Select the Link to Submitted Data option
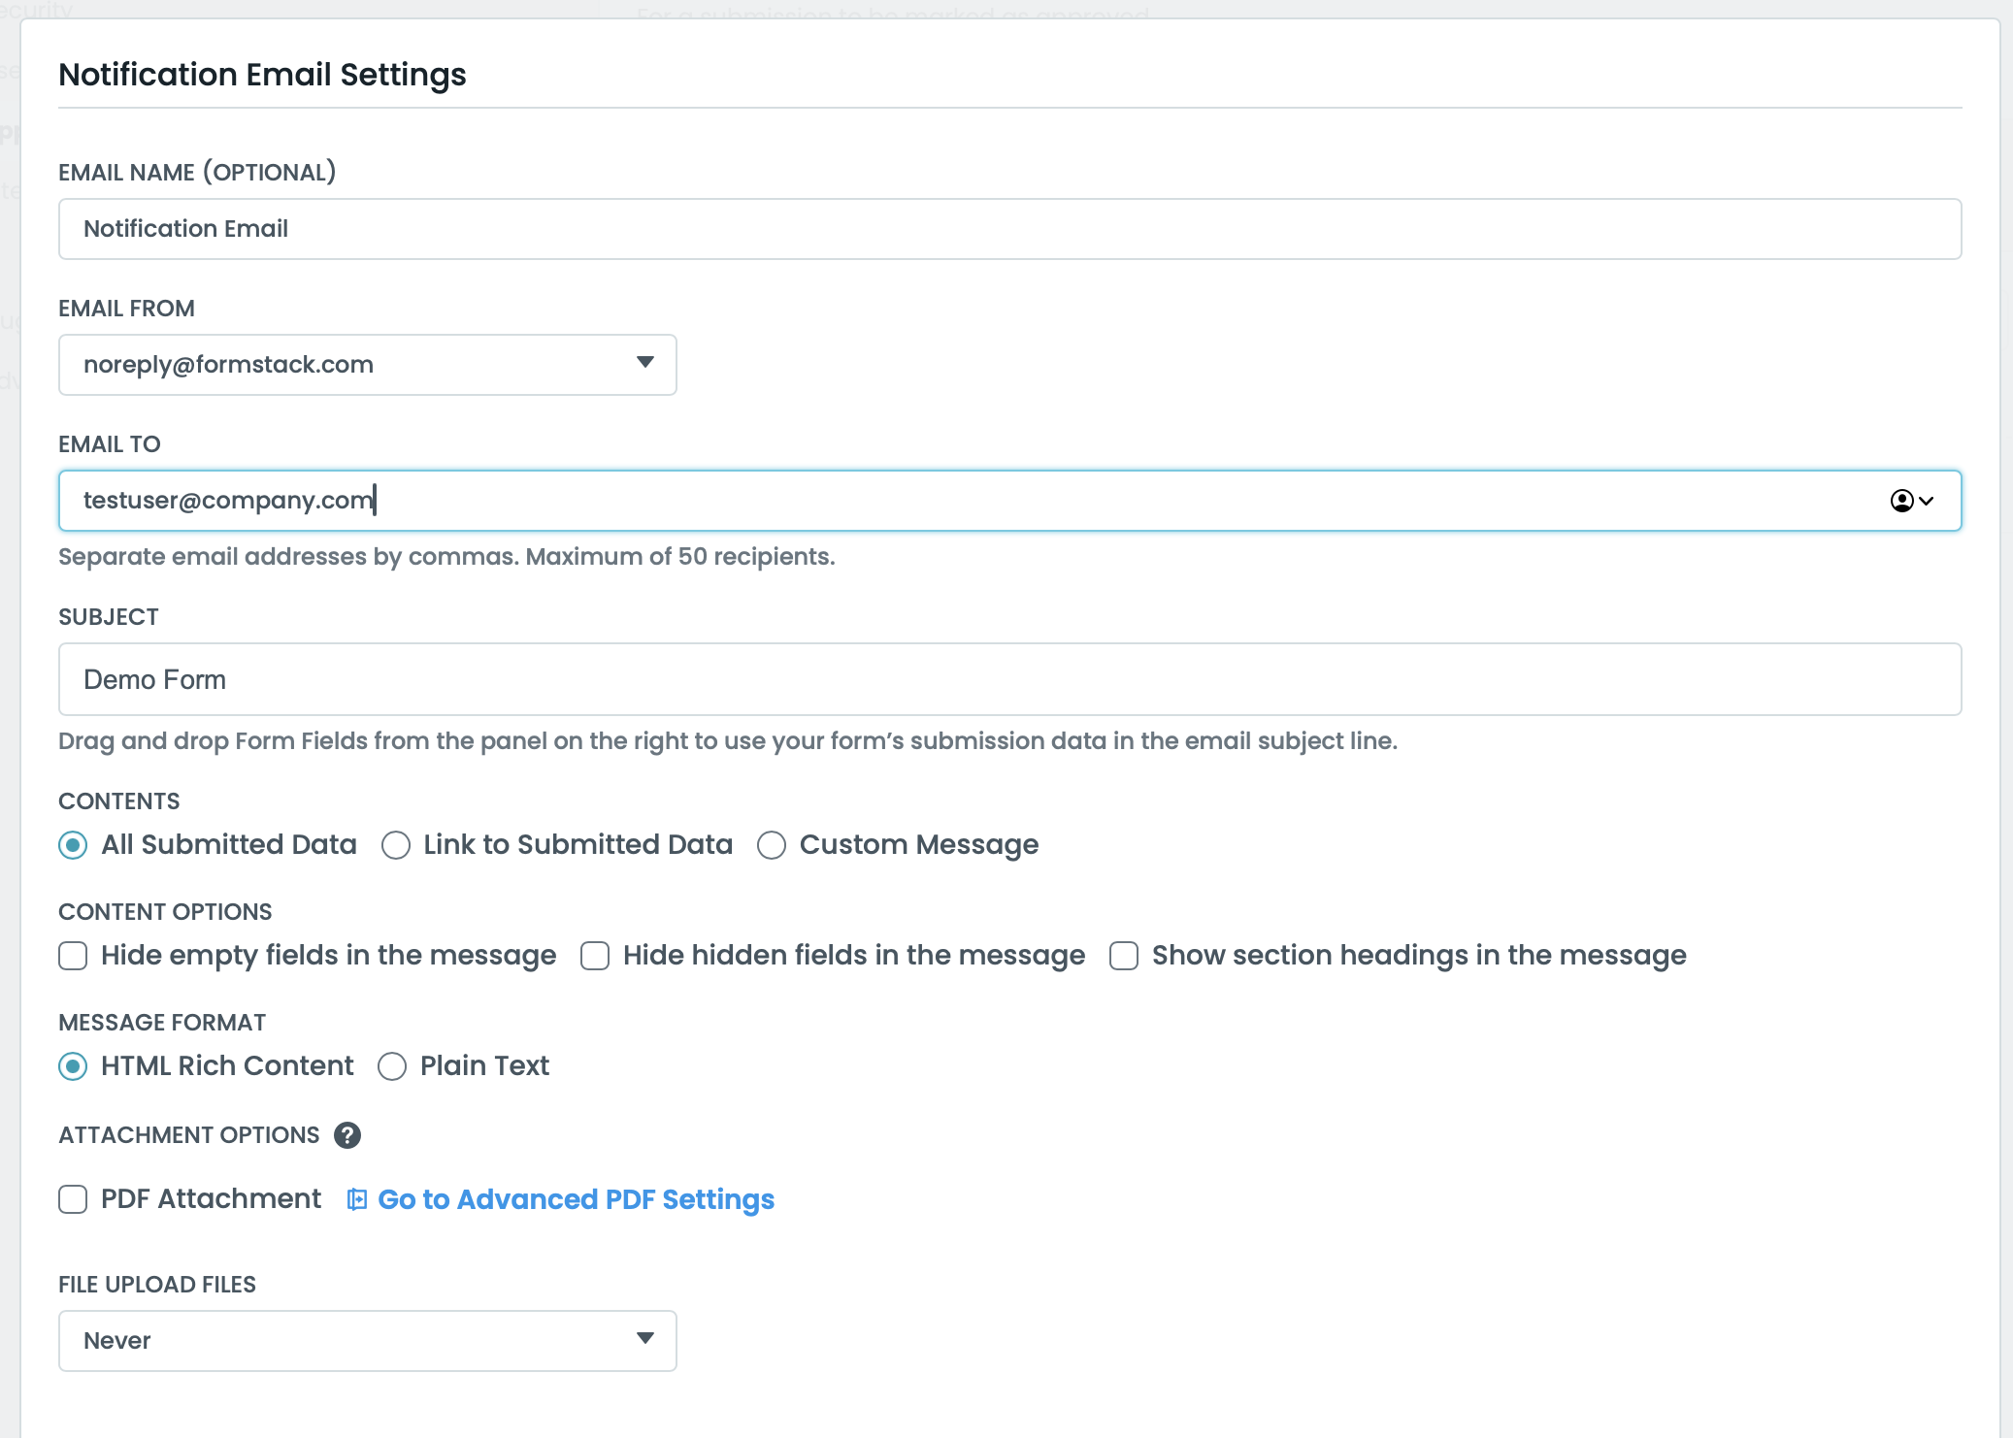This screenshot has height=1438, width=2013. coord(396,845)
